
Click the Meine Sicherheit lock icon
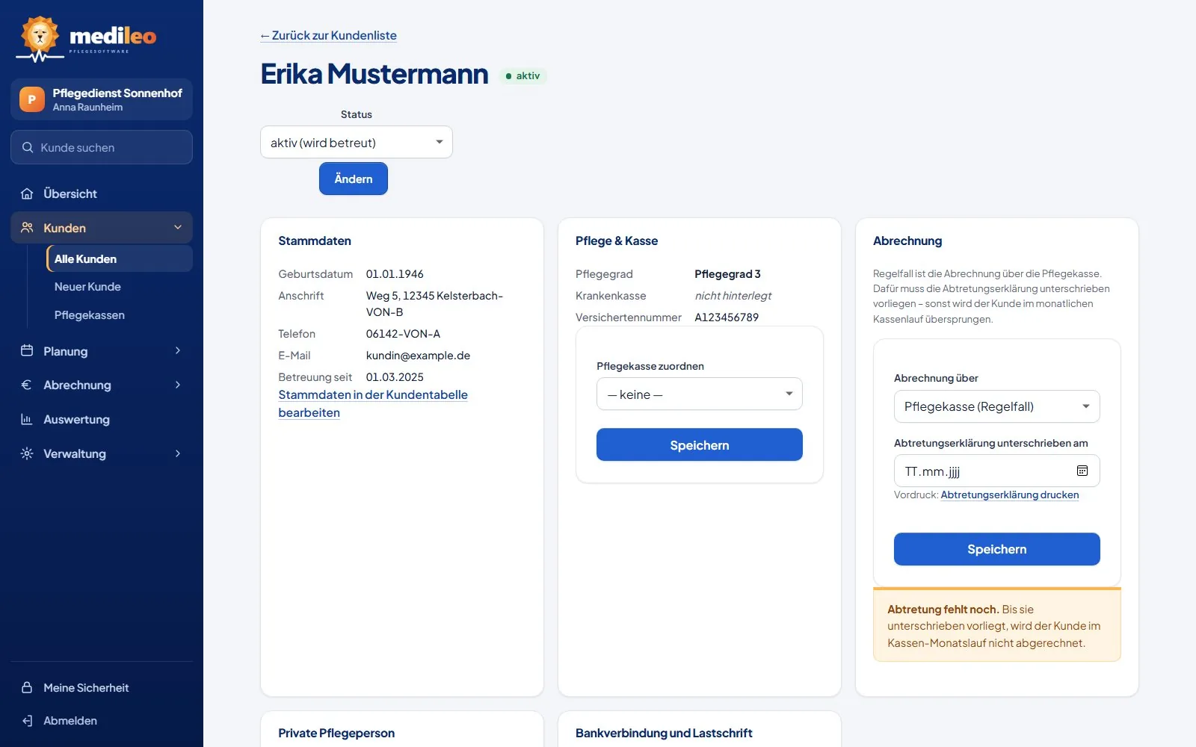tap(27, 687)
